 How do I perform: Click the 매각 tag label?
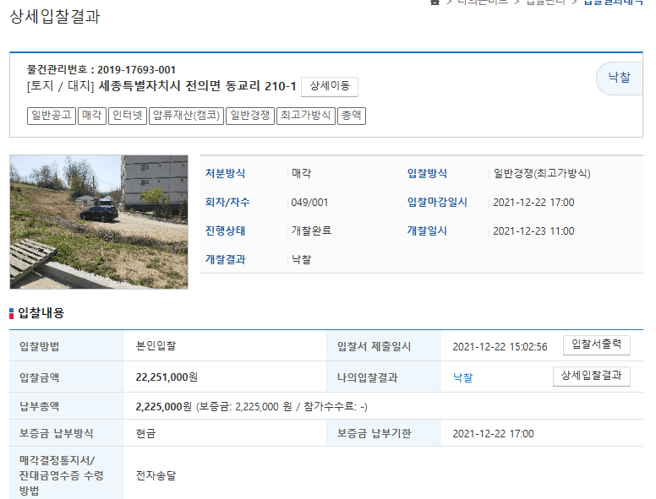[92, 116]
